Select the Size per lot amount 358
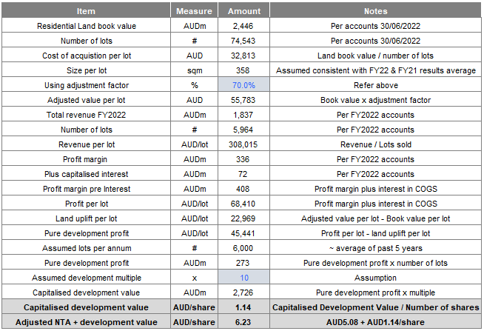This screenshot has width=484, height=331. click(243, 70)
